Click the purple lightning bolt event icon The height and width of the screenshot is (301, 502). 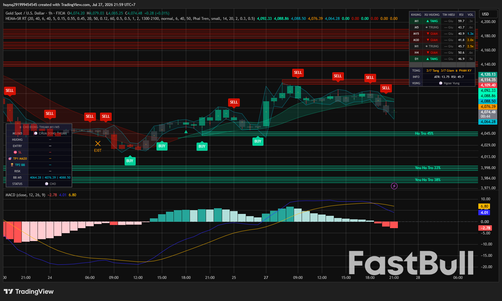click(394, 186)
